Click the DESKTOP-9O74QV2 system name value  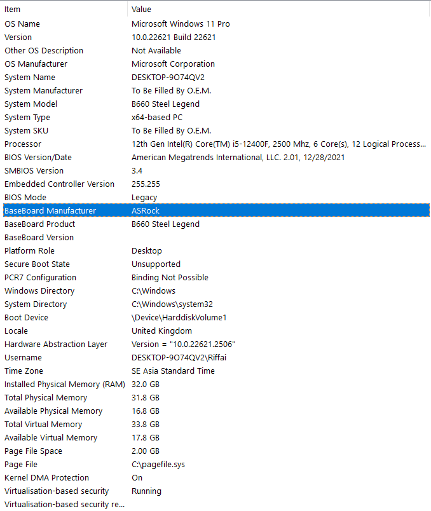tap(168, 78)
